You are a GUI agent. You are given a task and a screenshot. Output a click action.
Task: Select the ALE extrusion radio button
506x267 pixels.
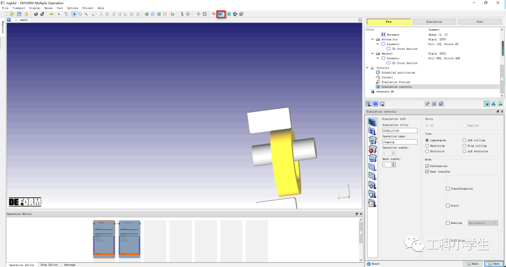coord(464,151)
